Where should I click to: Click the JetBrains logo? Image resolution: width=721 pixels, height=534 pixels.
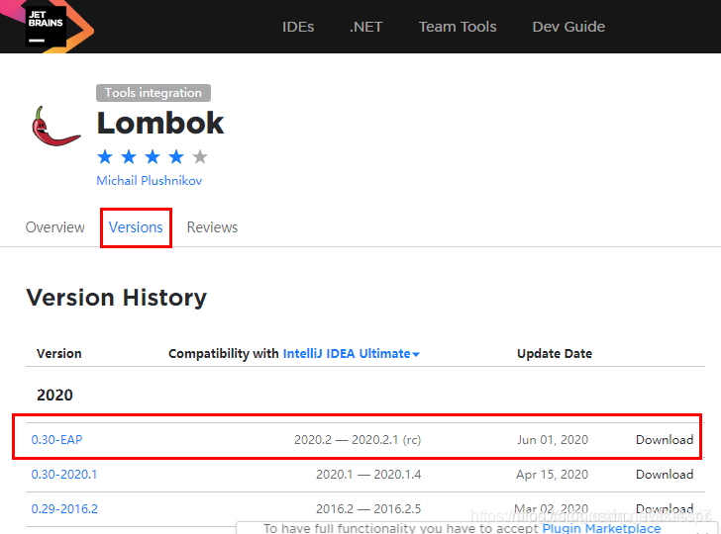point(46,26)
